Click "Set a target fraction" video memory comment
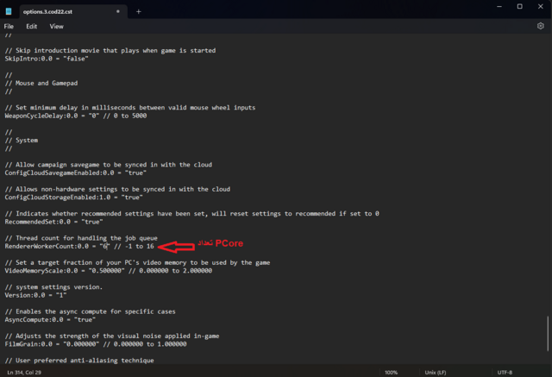This screenshot has height=377, width=552. [x=137, y=262]
